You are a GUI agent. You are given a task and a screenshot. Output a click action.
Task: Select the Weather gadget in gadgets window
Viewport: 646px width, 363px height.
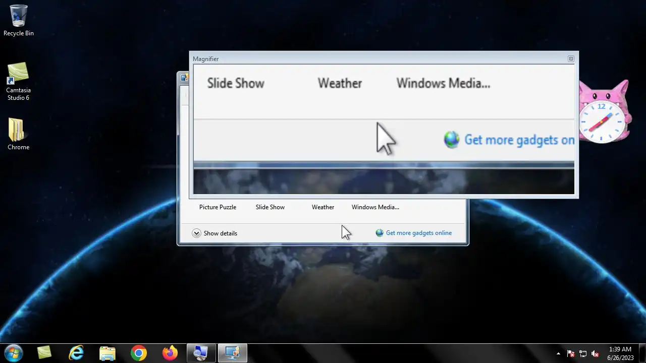323,207
